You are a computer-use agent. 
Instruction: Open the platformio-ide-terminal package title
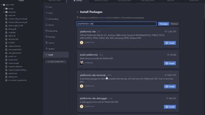click(x=93, y=75)
